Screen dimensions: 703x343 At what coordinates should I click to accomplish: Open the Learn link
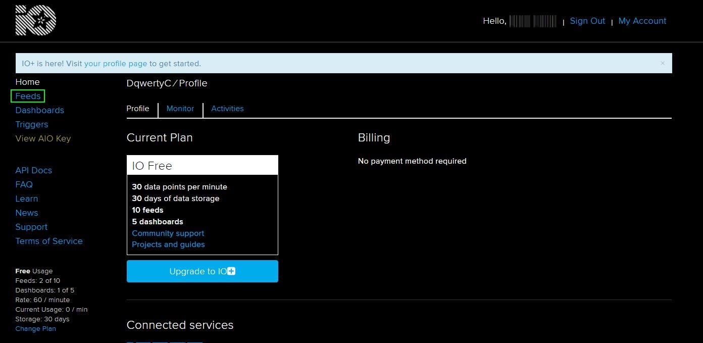(26, 199)
